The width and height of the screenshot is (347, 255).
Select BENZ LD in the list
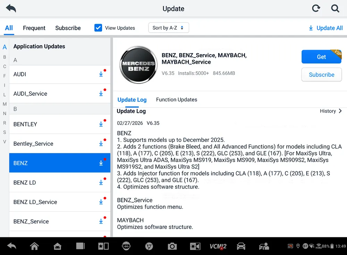pyautogui.click(x=60, y=182)
